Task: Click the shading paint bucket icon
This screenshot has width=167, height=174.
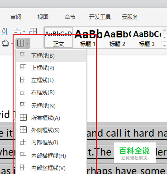Action: [x=5, y=43]
